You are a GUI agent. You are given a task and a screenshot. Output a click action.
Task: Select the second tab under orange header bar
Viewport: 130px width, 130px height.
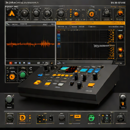point(67,27)
